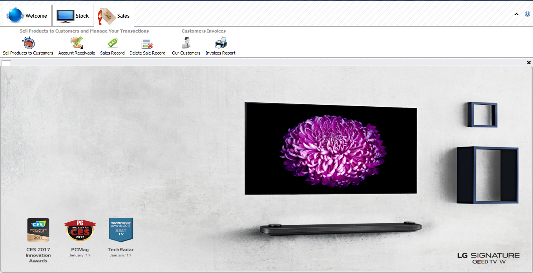Select the blank document tab above the image

coord(6,63)
